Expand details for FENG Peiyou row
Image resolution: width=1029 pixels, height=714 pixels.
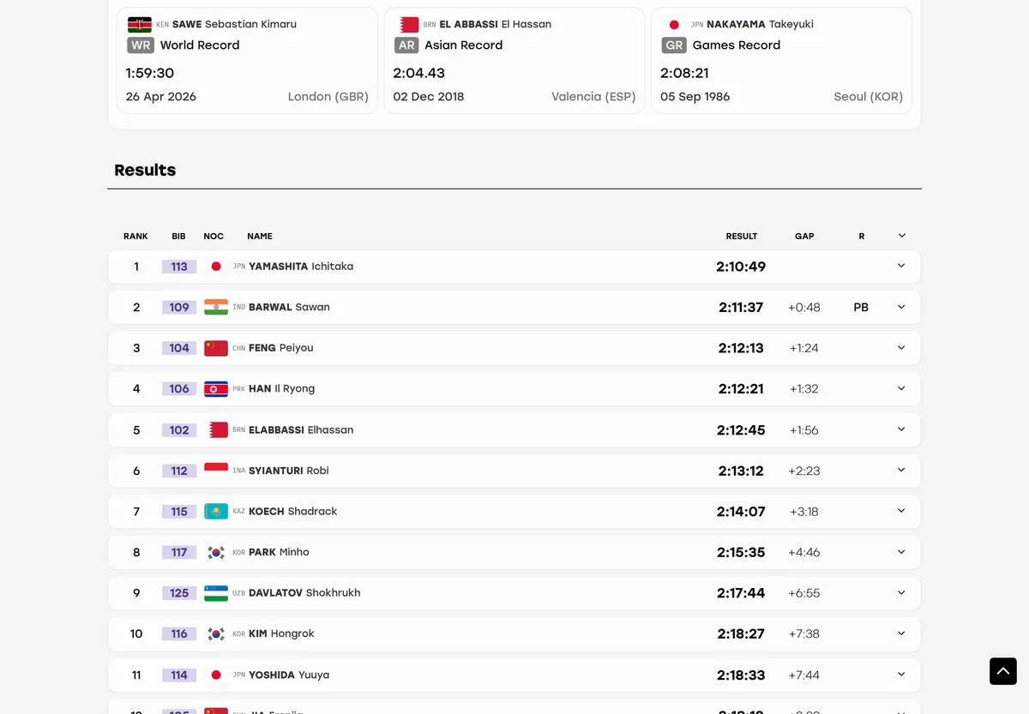click(901, 348)
